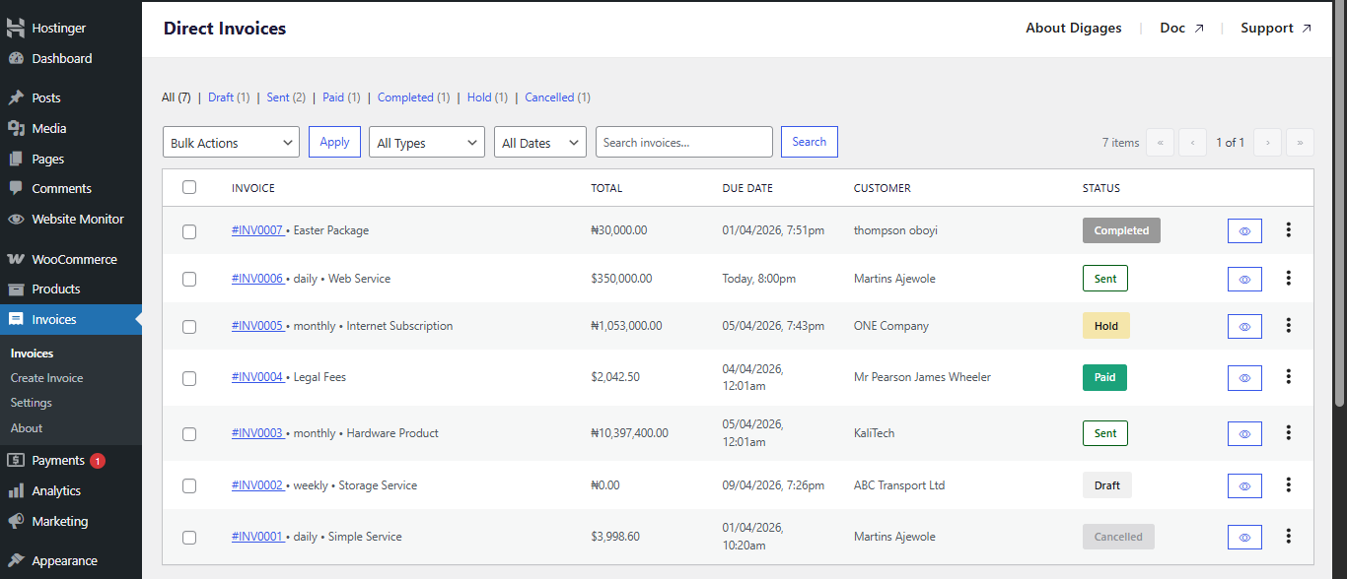Click the Website Monitor sidebar icon
The height and width of the screenshot is (579, 1347).
pos(15,219)
